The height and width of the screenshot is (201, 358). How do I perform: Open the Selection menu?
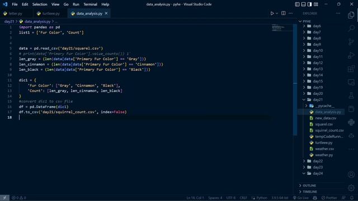tap(40, 4)
